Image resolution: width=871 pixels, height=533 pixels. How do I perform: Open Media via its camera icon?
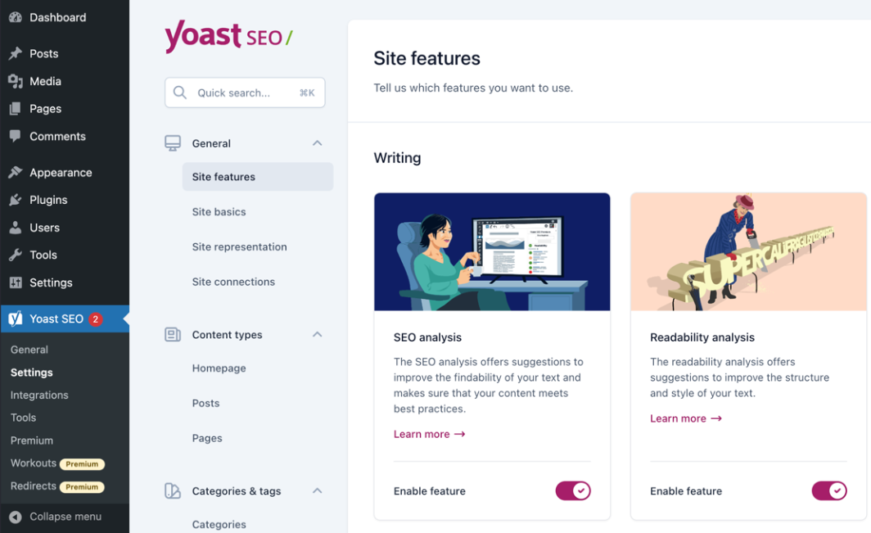tap(15, 81)
